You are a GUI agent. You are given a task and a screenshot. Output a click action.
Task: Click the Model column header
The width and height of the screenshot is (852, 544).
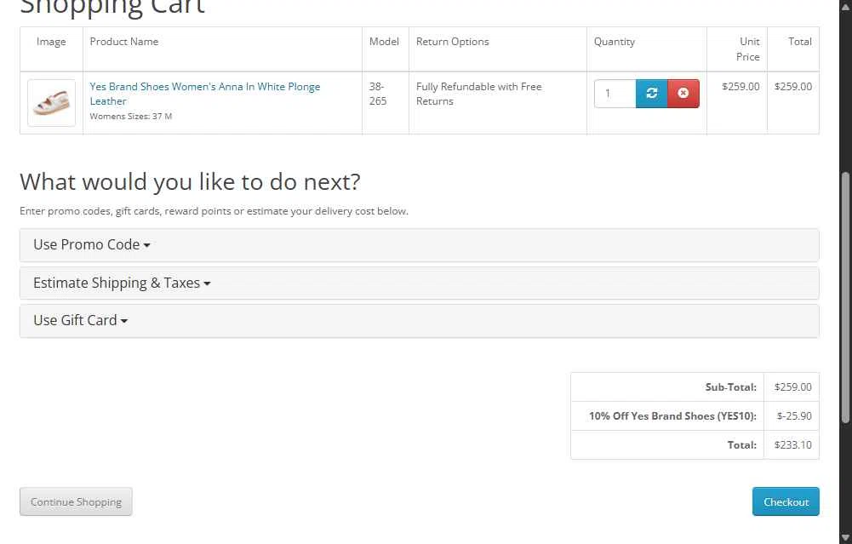tap(384, 42)
